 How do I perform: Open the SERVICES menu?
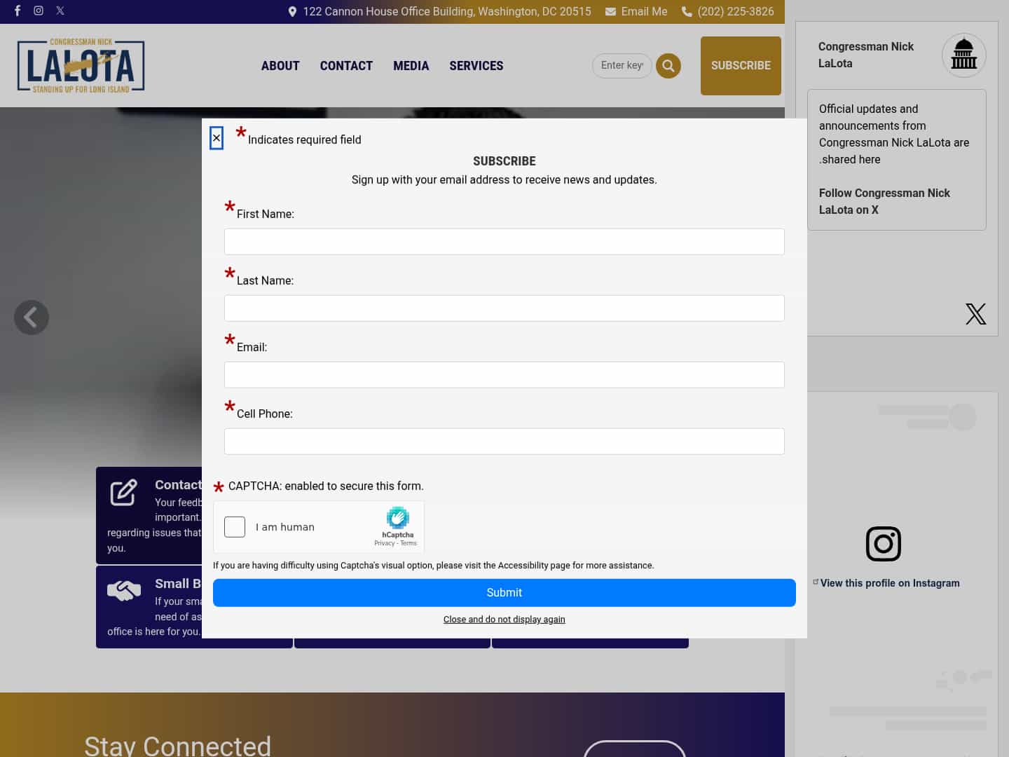[x=476, y=66]
